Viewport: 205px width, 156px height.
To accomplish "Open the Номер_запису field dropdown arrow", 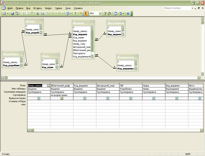I will [x=48, y=86].
